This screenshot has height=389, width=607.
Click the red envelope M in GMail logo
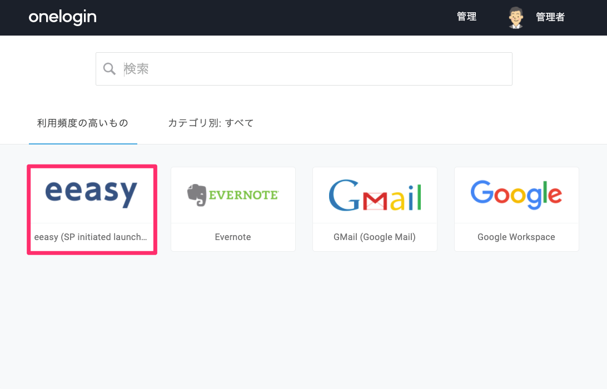pos(375,201)
